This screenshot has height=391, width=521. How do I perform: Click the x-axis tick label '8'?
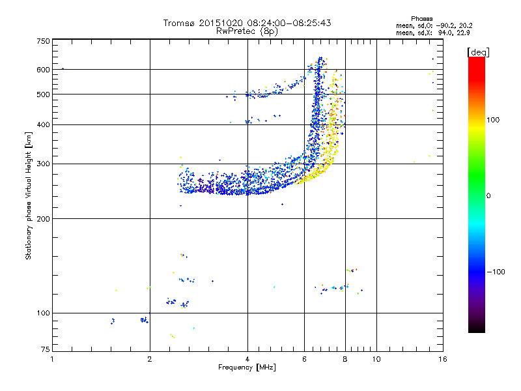345,359
